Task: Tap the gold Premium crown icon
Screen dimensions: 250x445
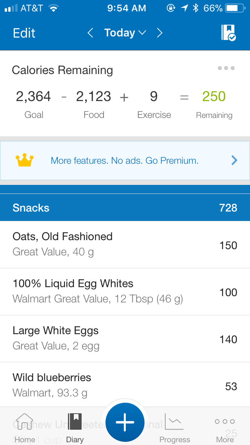Action: click(x=25, y=161)
